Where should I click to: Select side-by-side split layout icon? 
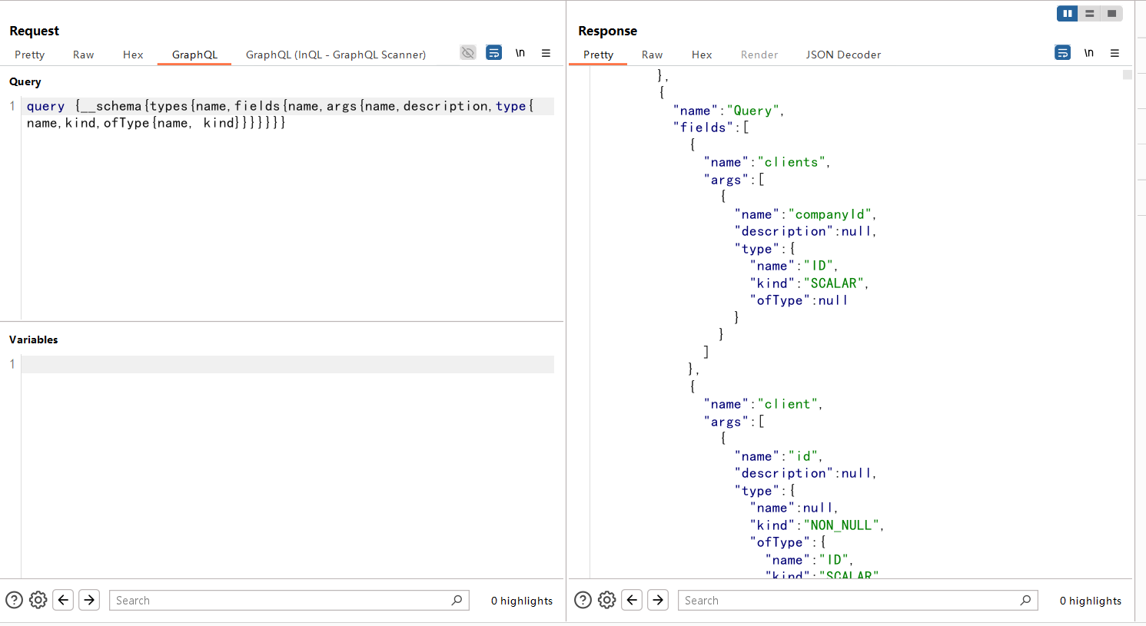(x=1067, y=14)
